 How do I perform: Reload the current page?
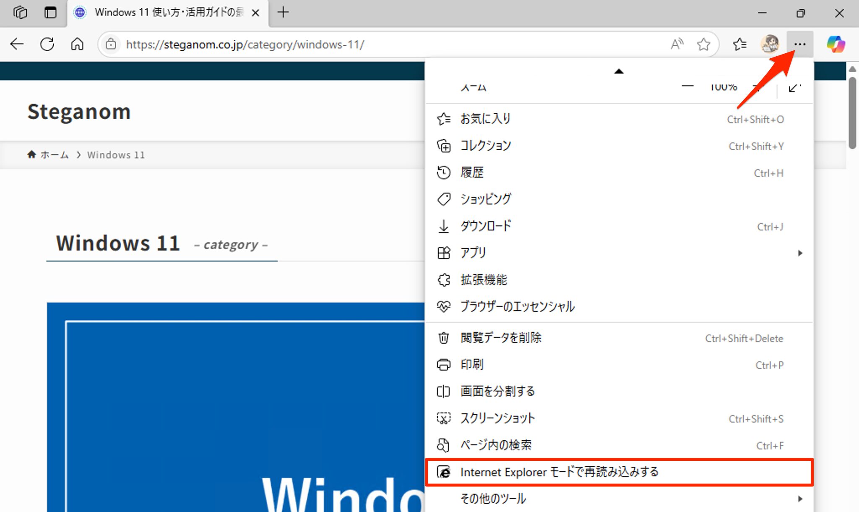click(x=47, y=44)
